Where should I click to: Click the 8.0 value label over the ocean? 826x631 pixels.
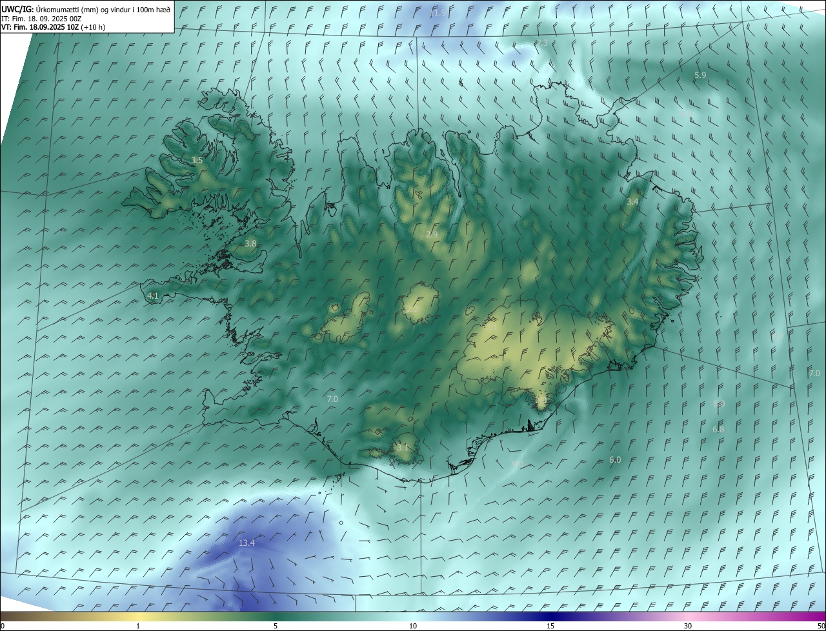(x=719, y=404)
